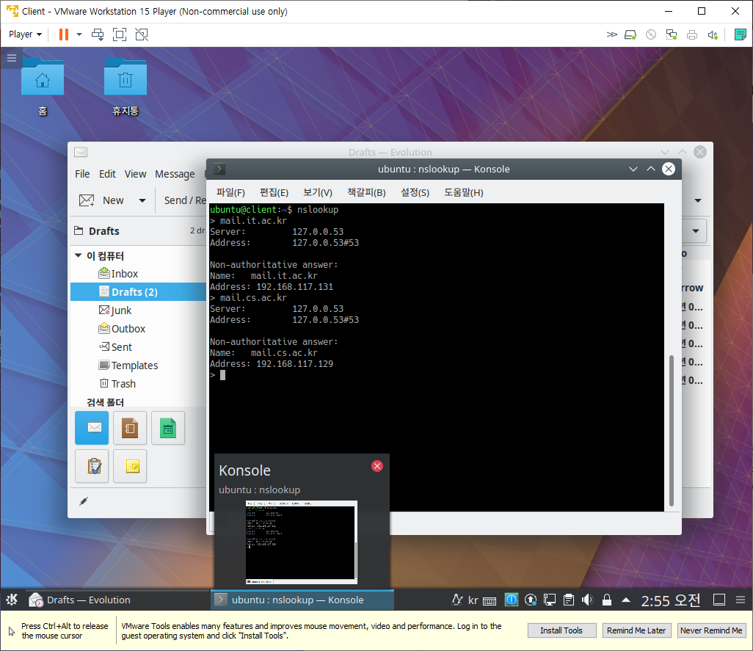Open the New button dropdown arrow in Evolution

(142, 200)
